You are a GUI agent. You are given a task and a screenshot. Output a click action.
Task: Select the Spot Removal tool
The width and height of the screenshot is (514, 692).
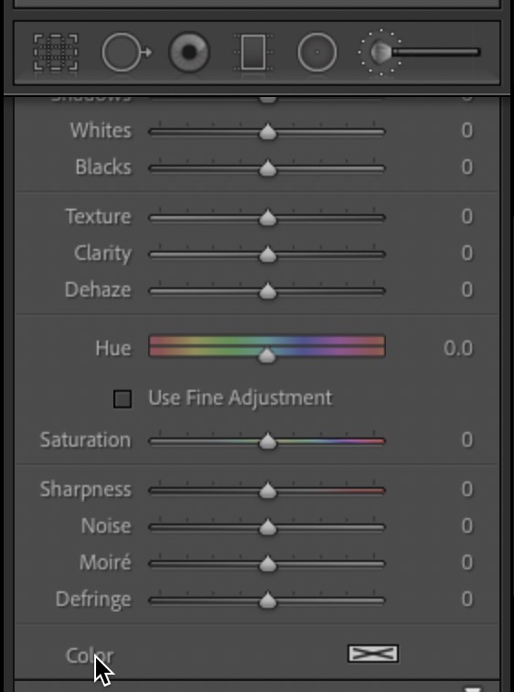(x=127, y=52)
